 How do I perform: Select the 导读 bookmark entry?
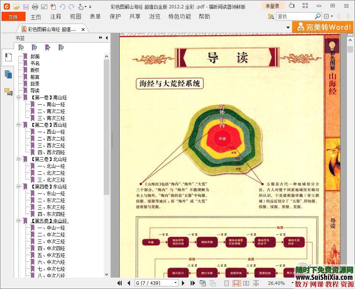click(35, 91)
